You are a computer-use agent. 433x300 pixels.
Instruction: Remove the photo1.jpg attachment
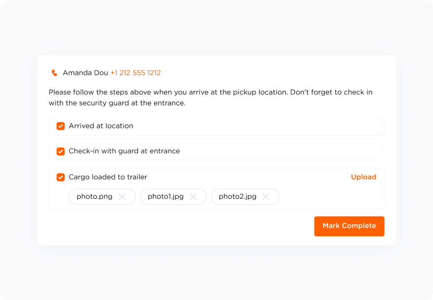pos(193,197)
